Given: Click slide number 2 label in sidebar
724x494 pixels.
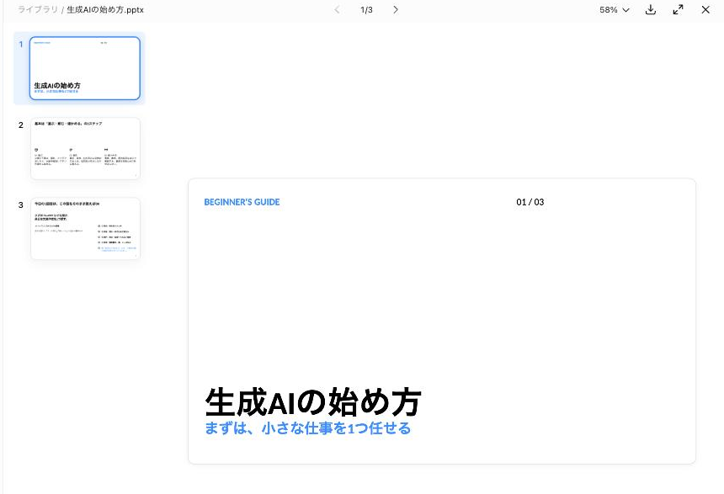Looking at the screenshot, I should [21, 125].
